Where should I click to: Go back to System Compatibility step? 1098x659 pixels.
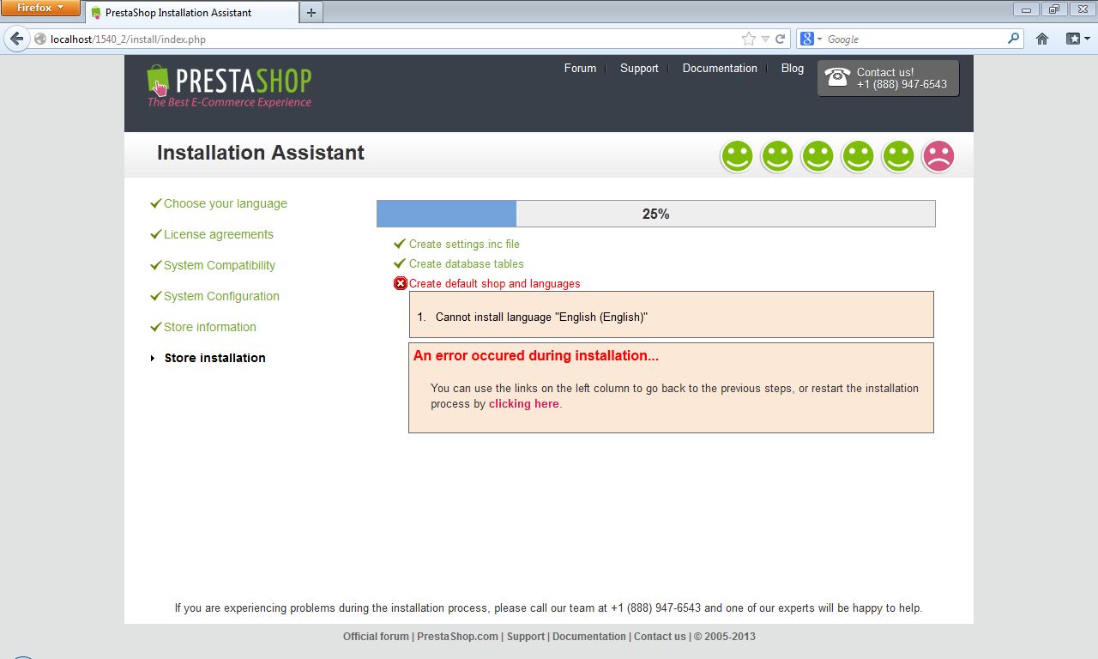pyautogui.click(x=220, y=265)
